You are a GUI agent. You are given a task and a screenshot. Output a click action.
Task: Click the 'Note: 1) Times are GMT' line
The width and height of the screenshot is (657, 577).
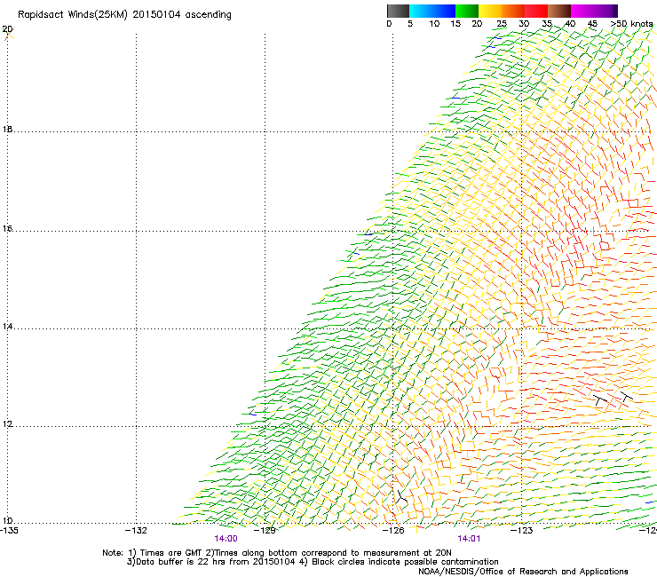[277, 553]
